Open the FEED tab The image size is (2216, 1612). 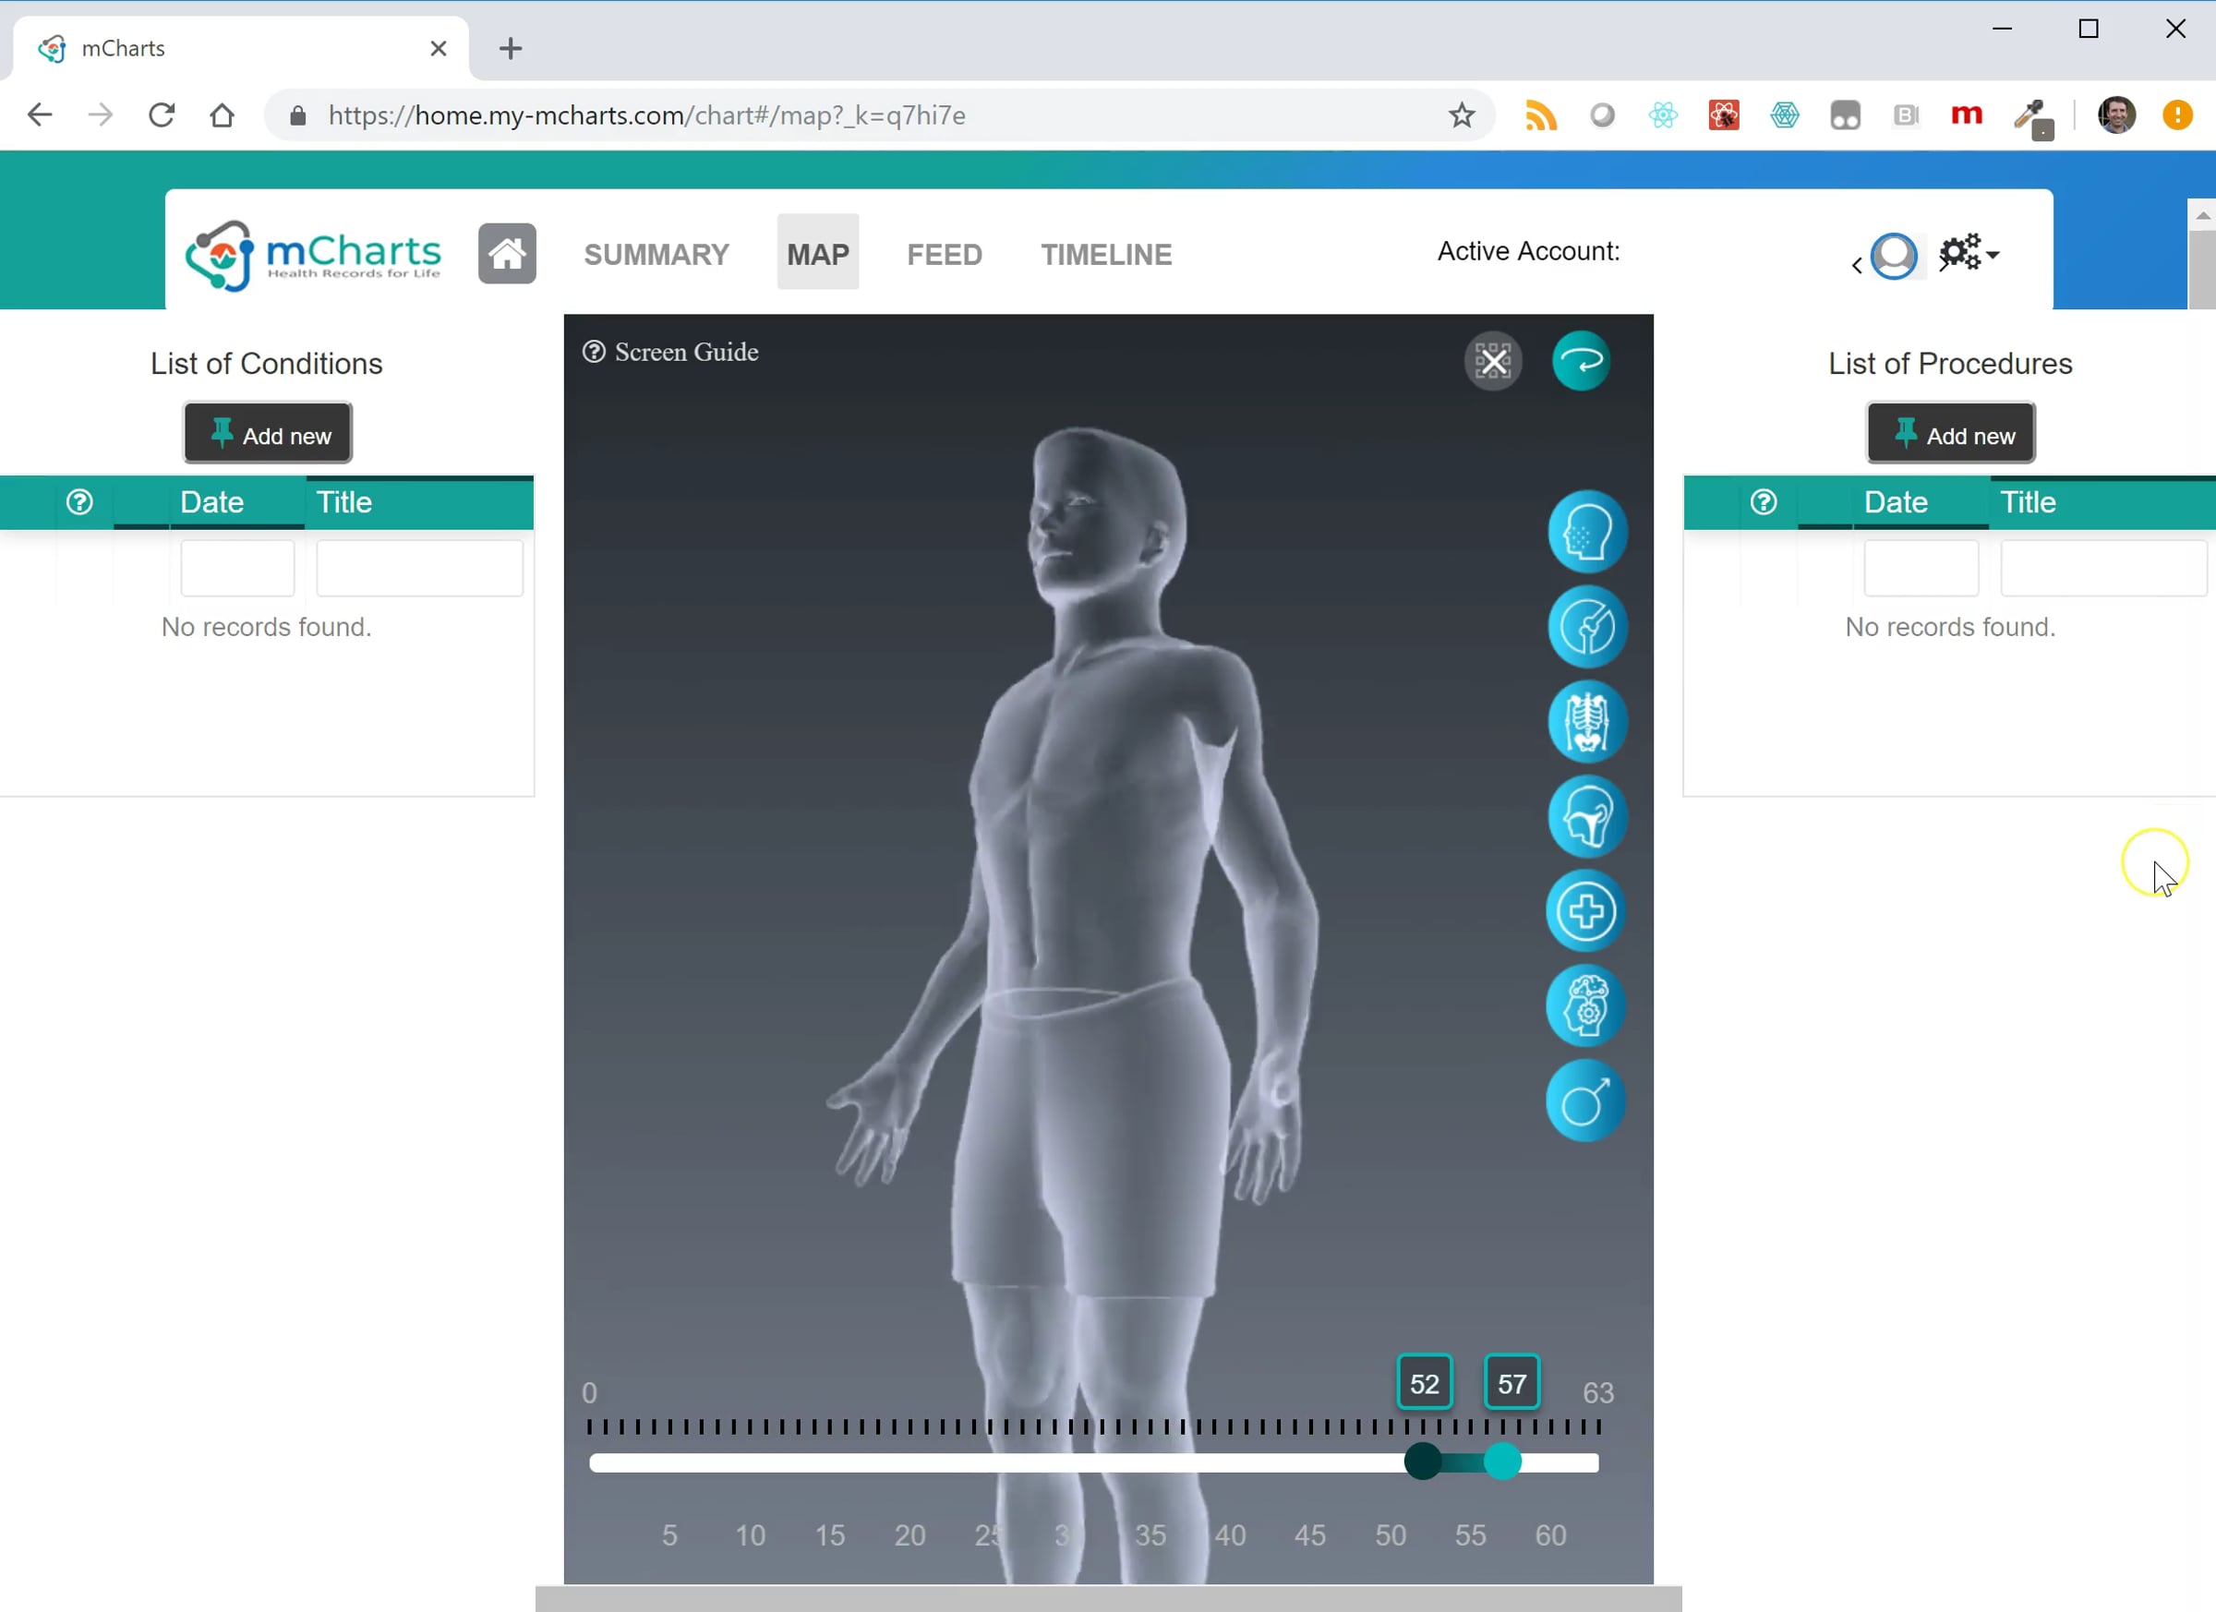(x=944, y=254)
